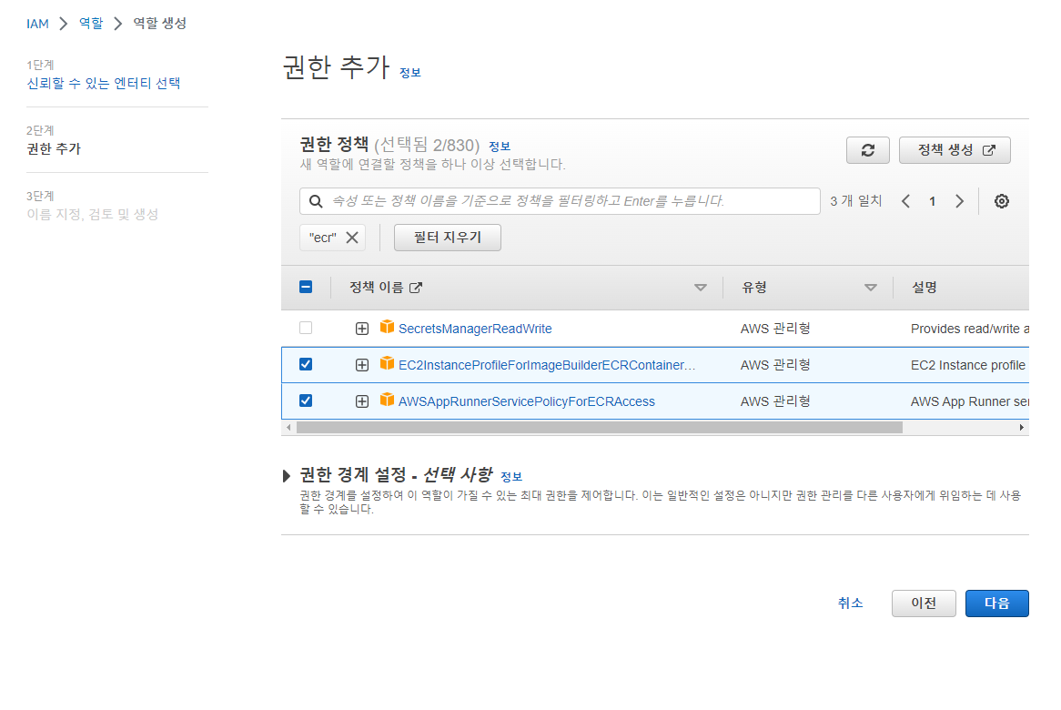The width and height of the screenshot is (1061, 710).
Task: Check the SecretsManagerReadWrite policy checkbox
Action: pos(306,328)
